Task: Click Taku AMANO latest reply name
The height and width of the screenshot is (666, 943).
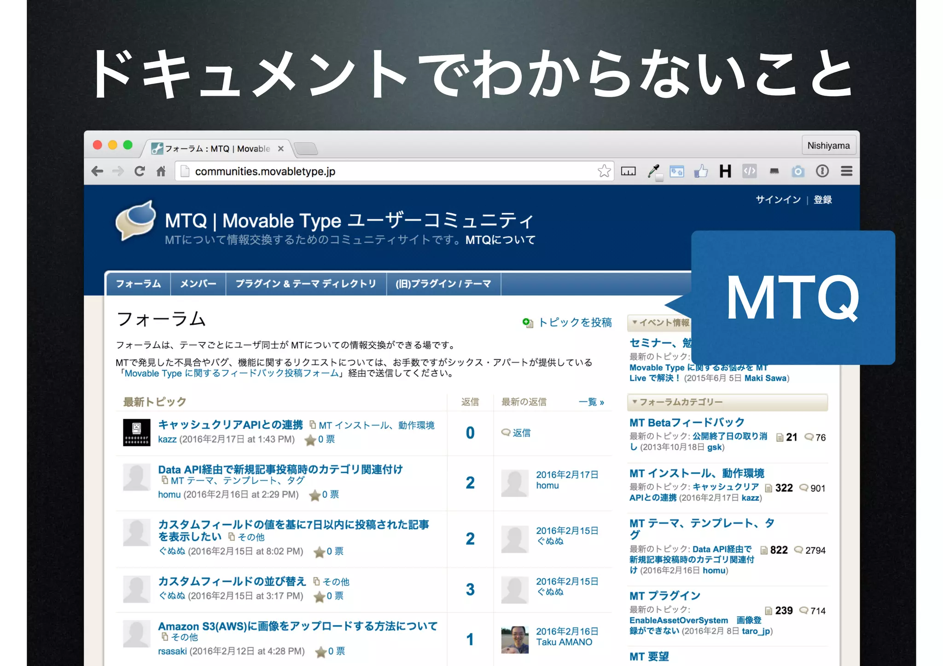Action: click(564, 642)
